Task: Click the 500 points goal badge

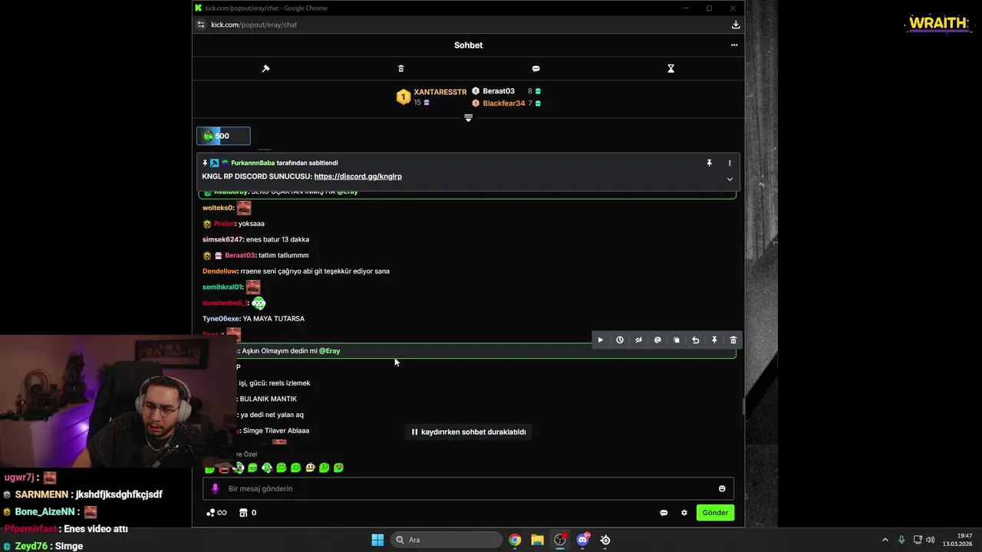Action: [223, 136]
